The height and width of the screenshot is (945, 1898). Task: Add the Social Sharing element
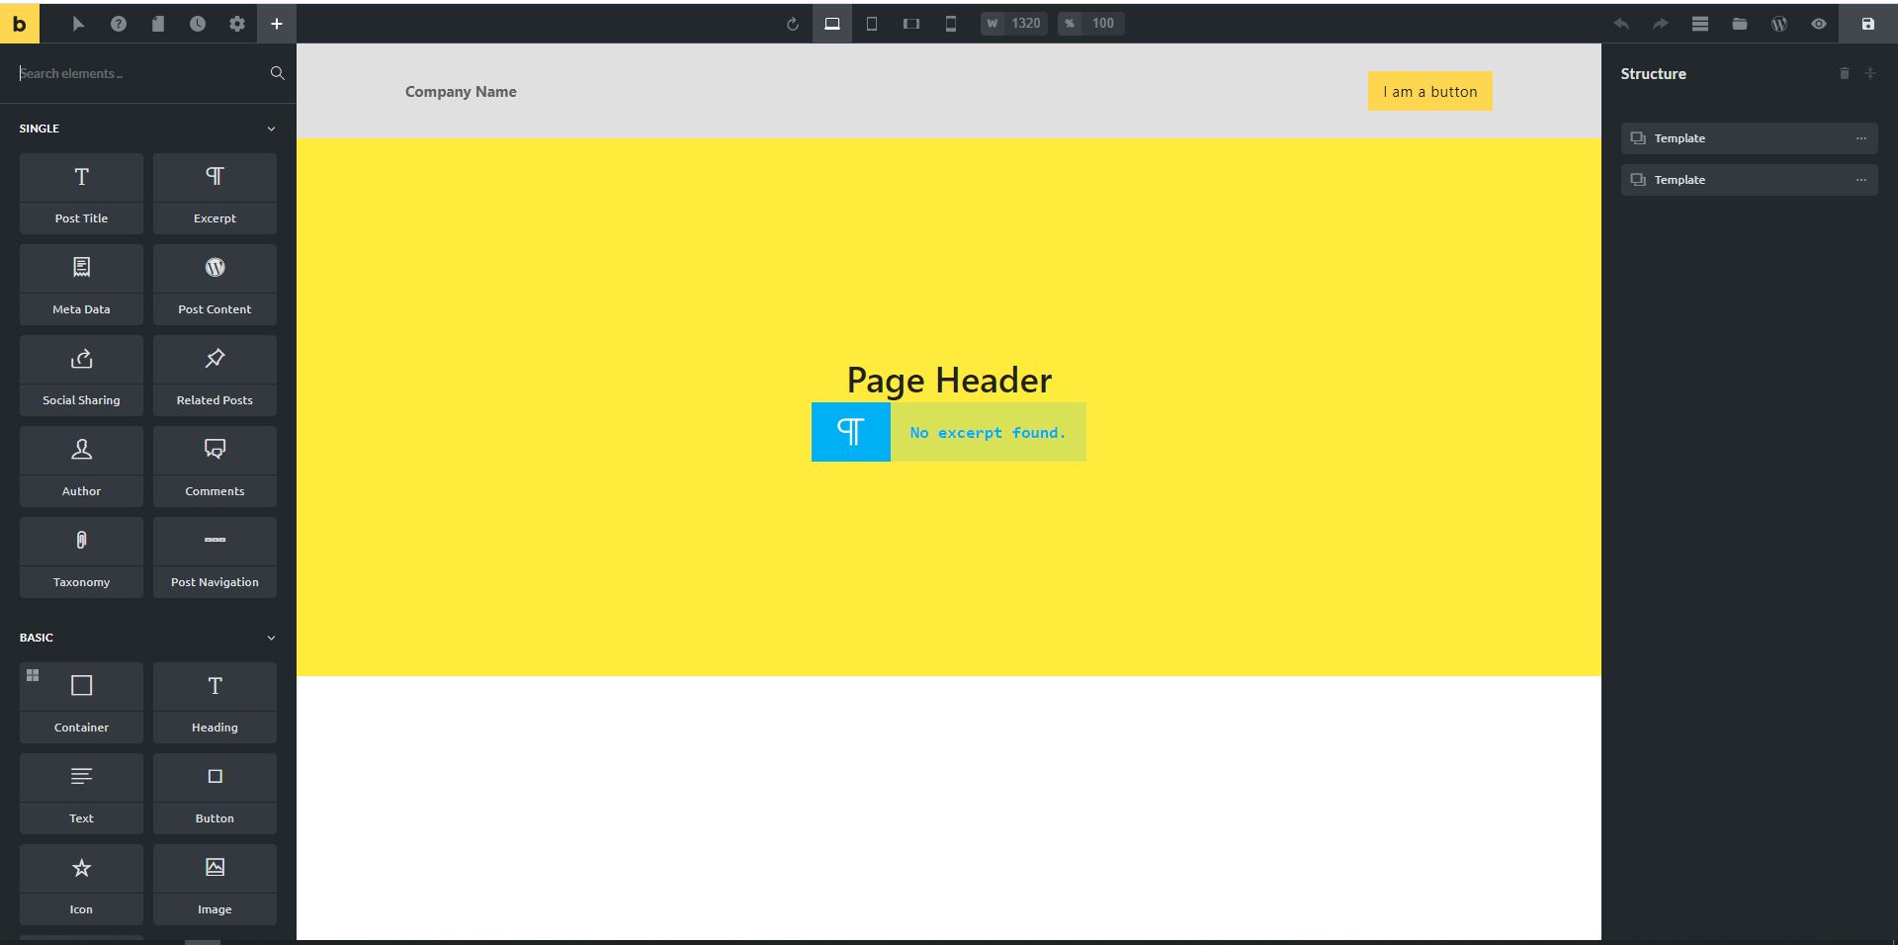81,376
